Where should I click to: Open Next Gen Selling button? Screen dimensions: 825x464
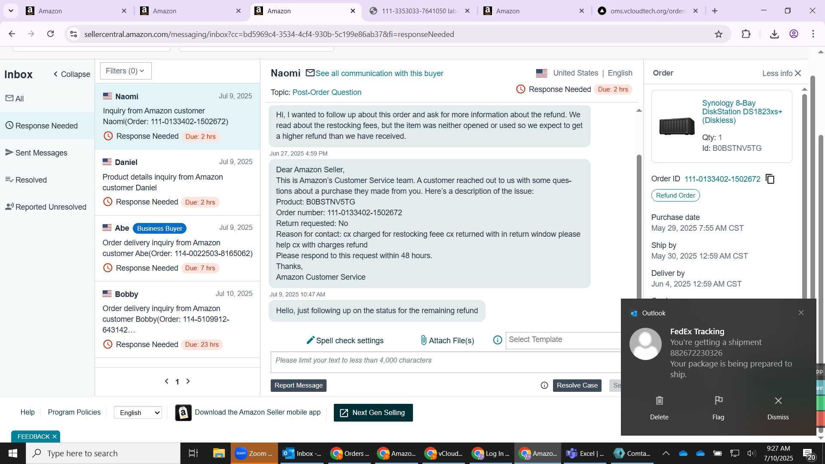point(373,412)
